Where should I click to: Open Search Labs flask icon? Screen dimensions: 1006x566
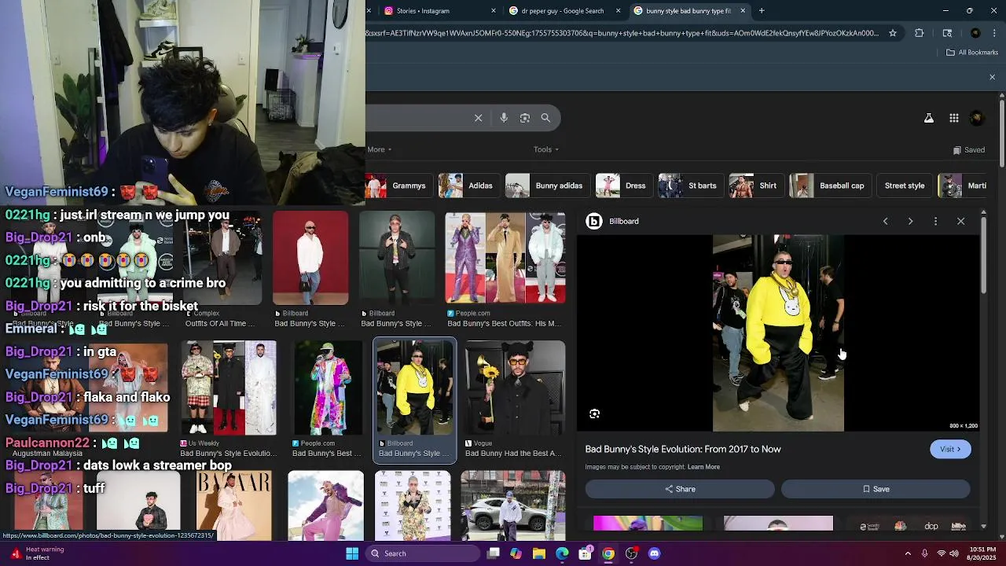928,118
